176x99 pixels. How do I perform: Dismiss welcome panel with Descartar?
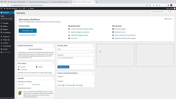click(168, 19)
